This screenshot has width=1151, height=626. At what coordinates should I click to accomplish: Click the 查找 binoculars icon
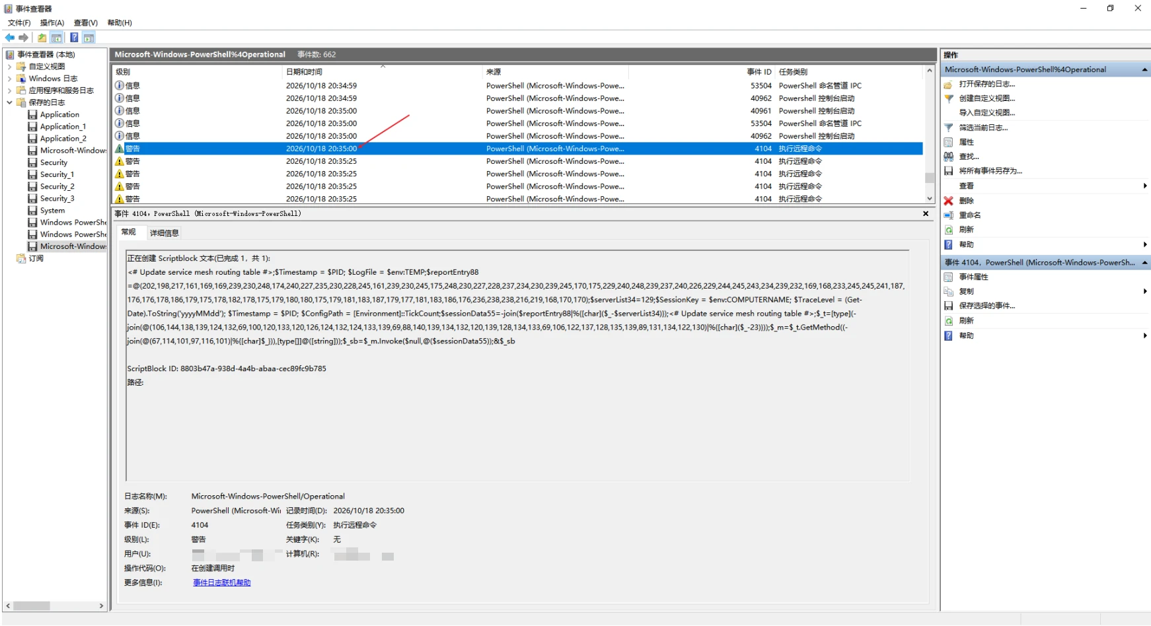pos(948,156)
